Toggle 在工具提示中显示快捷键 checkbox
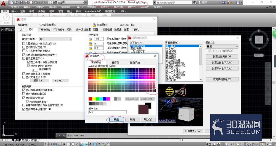 tap(28, 62)
